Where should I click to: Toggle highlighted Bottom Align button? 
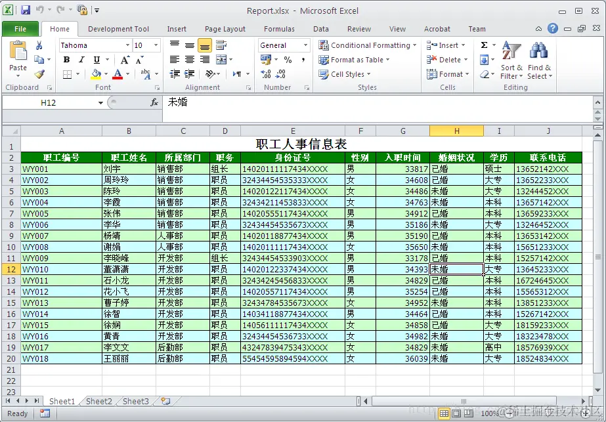coord(204,45)
